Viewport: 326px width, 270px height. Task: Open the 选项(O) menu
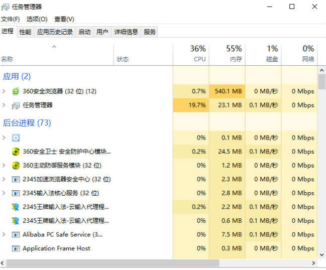37,19
